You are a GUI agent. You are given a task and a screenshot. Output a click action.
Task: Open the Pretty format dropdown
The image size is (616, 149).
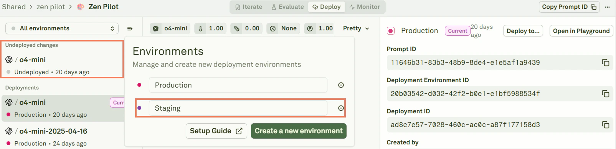(x=356, y=28)
